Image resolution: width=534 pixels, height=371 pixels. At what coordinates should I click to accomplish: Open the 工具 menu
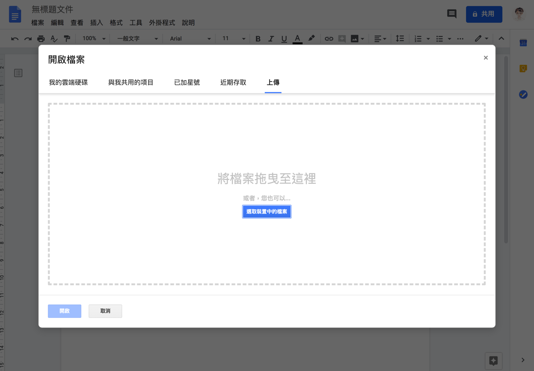pyautogui.click(x=136, y=23)
